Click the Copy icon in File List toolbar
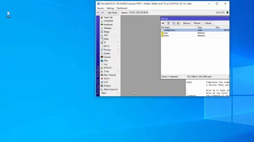Image resolution: width=254 pixels, height=142 pixels. [x=173, y=23]
